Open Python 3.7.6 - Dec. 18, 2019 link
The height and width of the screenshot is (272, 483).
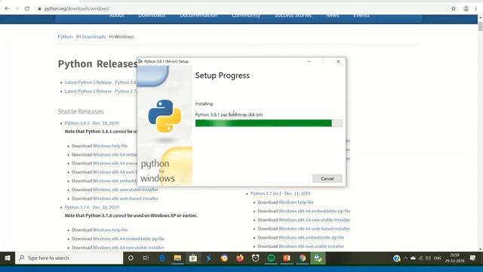tap(91, 207)
